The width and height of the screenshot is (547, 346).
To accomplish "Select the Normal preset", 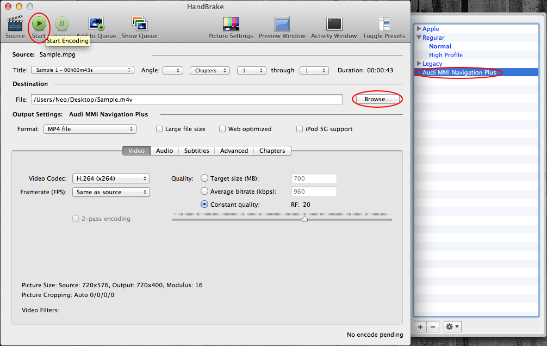I will (440, 46).
